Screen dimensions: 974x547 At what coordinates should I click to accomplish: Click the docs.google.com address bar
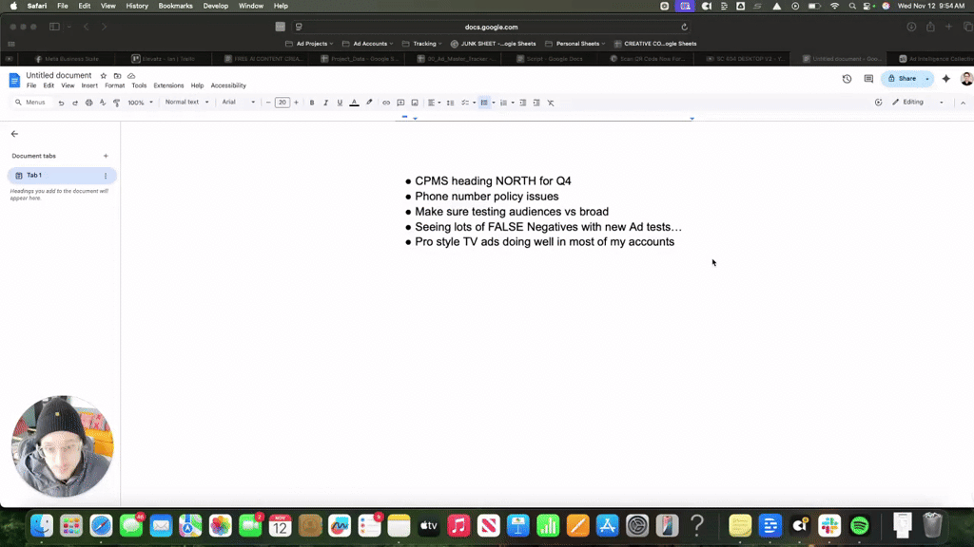click(x=491, y=27)
